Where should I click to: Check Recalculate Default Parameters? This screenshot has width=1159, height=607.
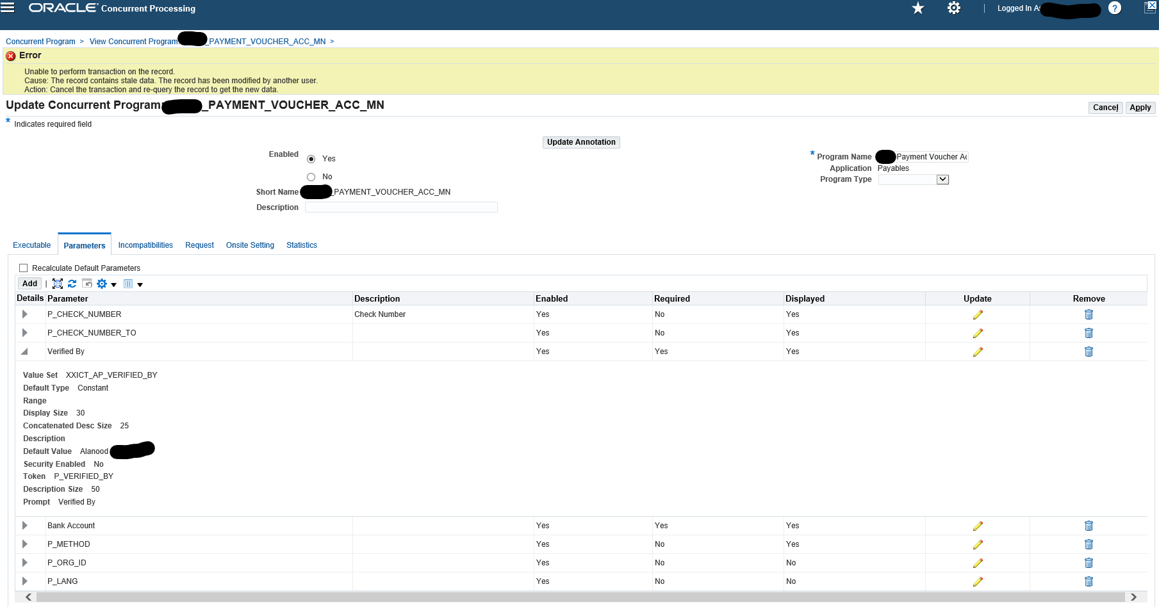click(x=24, y=268)
